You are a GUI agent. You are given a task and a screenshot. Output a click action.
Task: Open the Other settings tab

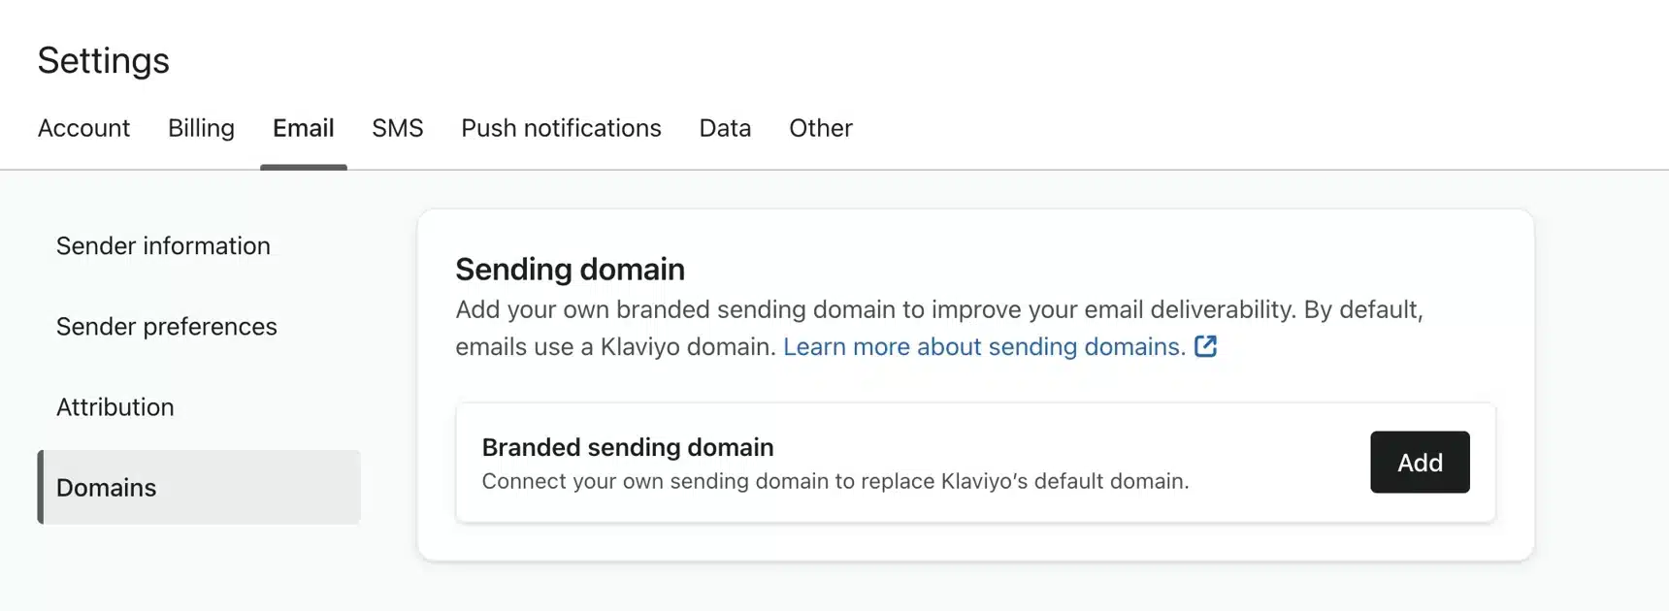[820, 128]
